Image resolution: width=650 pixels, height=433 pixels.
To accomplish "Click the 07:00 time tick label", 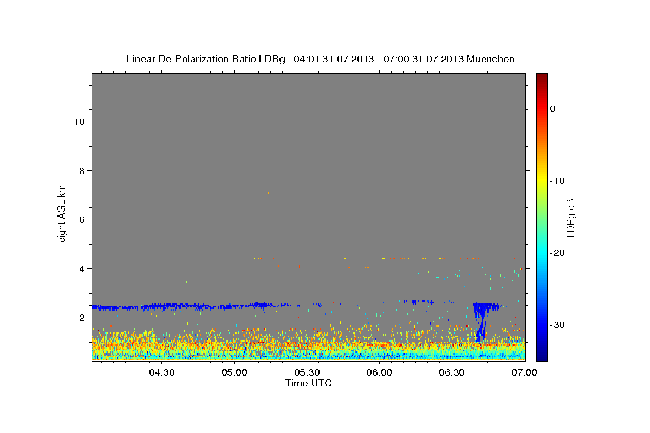I will point(524,373).
